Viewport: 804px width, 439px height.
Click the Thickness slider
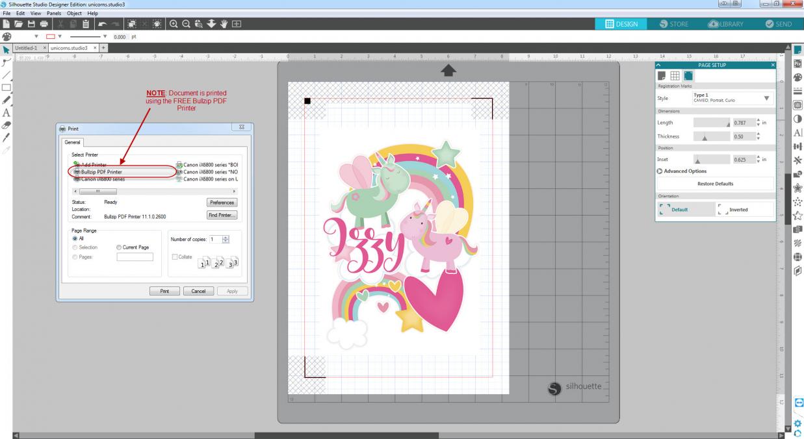712,136
